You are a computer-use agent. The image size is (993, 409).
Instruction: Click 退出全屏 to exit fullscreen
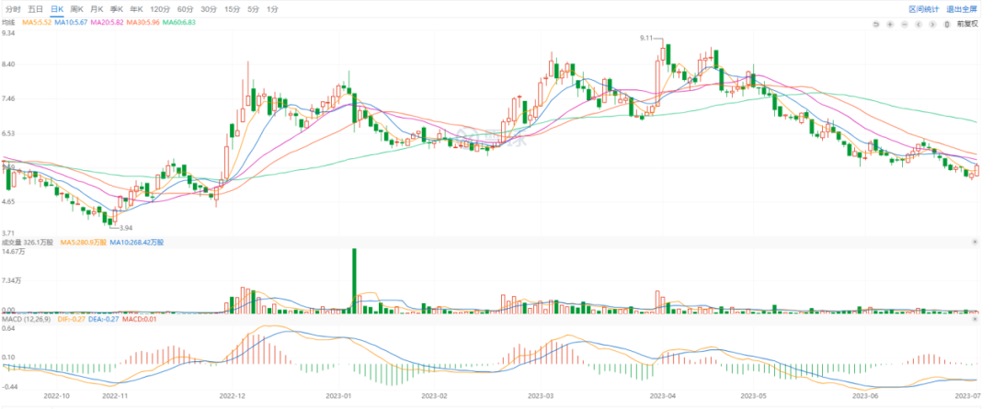tap(960, 8)
